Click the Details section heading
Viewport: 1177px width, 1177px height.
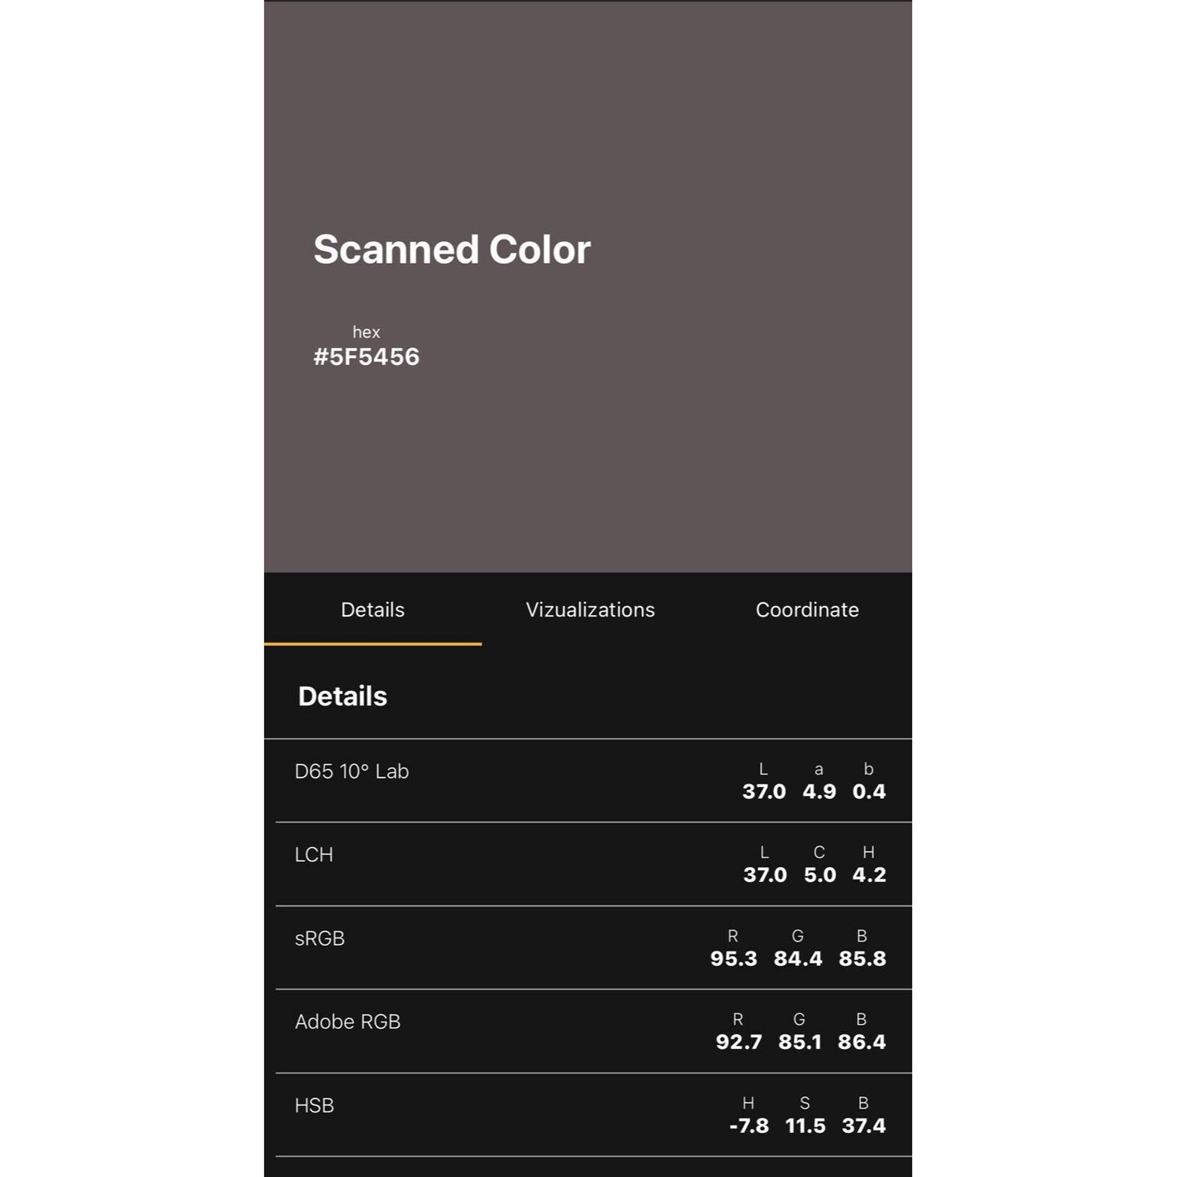343,696
